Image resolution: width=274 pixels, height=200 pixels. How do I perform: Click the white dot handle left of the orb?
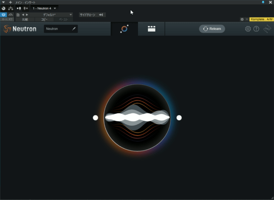pyautogui.click(x=96, y=118)
